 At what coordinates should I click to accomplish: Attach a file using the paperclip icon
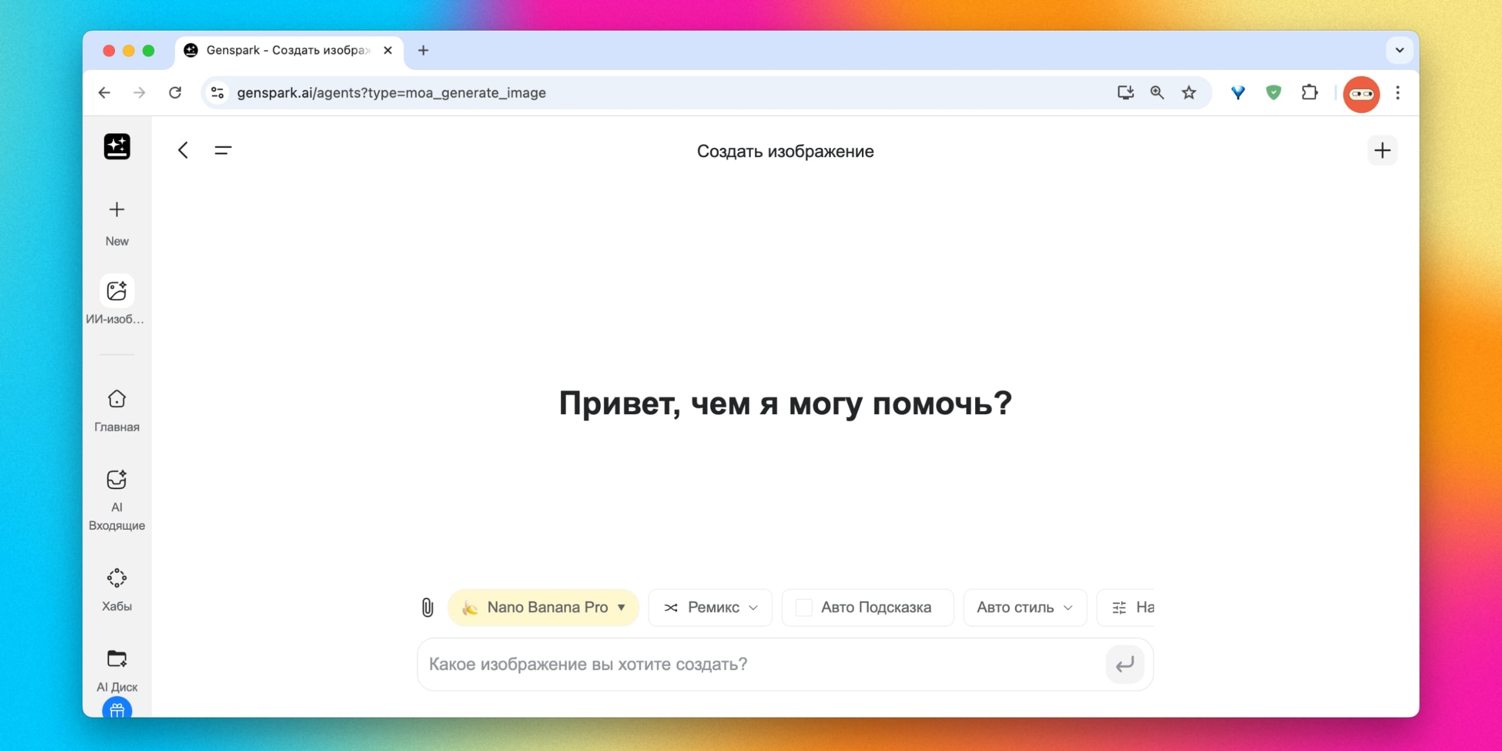click(427, 607)
